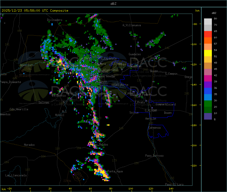This screenshot has height=192, width=227.
Task: Click the red 65 dBZ legend color
Action: coord(208,34)
